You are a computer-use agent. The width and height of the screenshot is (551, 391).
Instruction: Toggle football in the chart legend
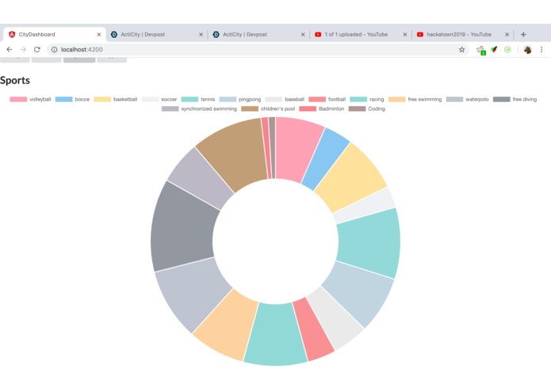[327, 99]
